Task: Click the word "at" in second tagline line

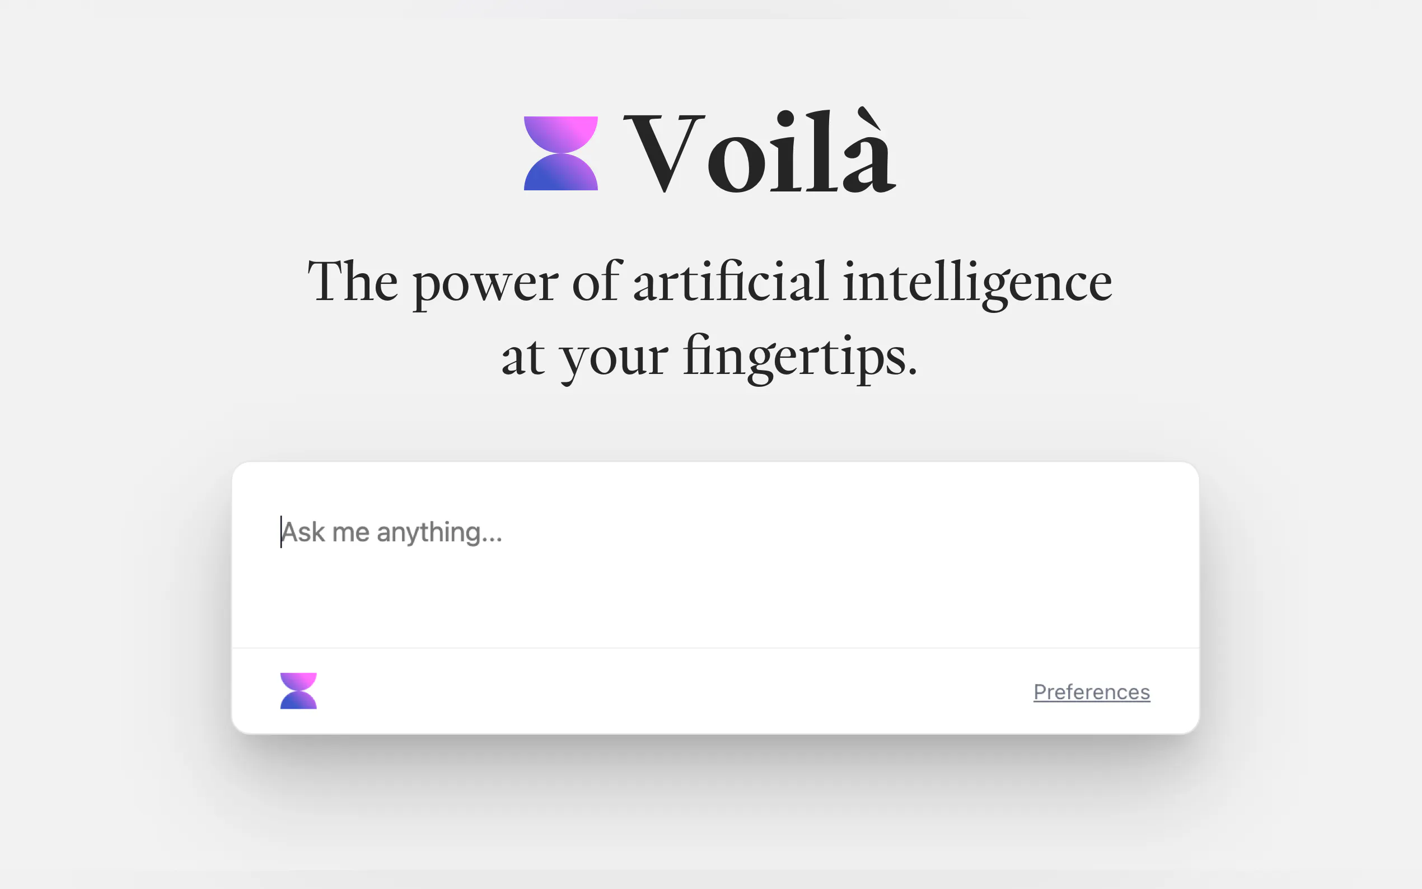Action: (522, 357)
